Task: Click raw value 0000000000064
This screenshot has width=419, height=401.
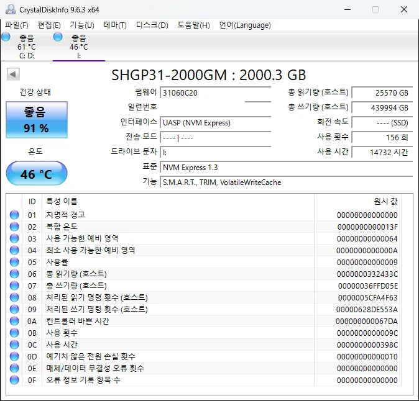Action: click(367, 239)
